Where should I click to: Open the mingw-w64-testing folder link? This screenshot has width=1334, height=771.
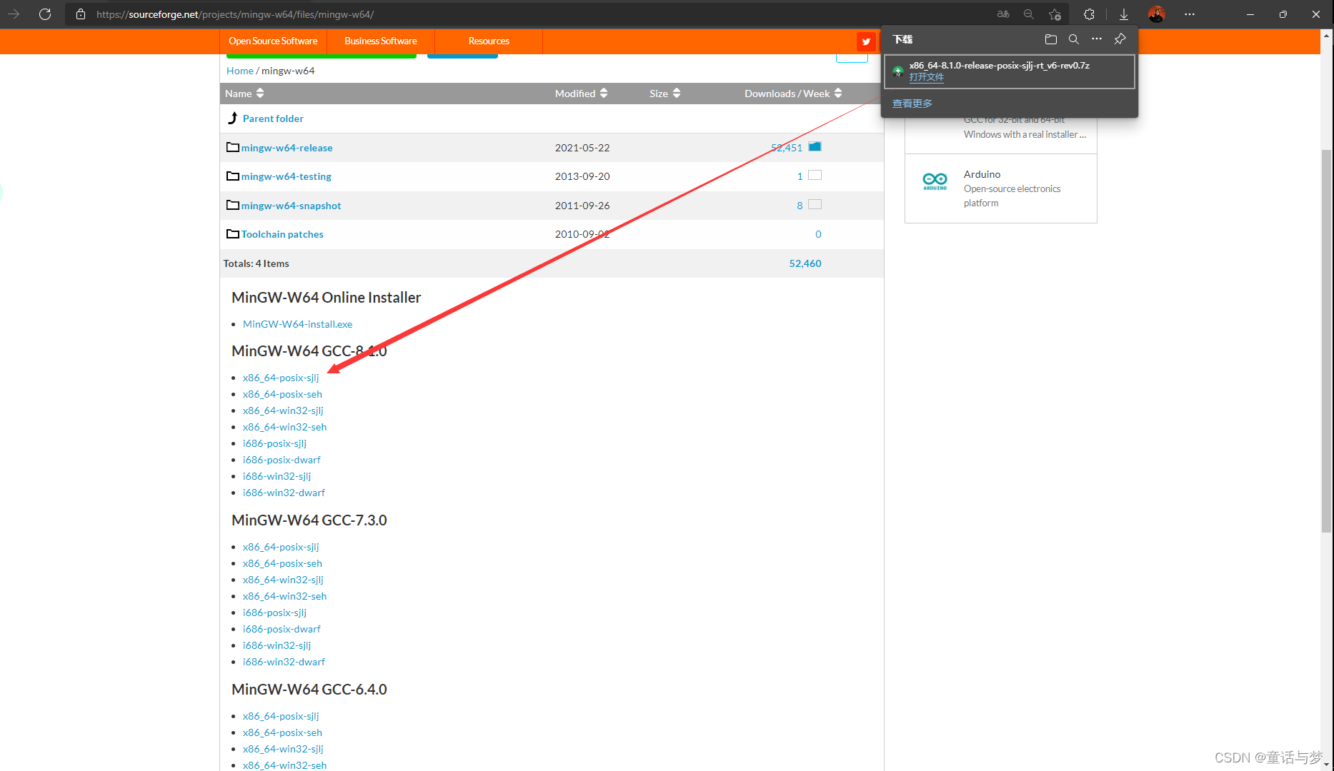(x=286, y=176)
